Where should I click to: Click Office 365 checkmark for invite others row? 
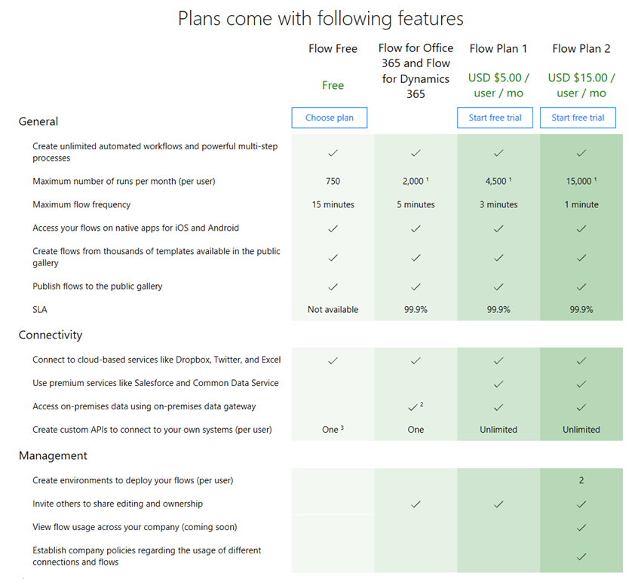(416, 504)
